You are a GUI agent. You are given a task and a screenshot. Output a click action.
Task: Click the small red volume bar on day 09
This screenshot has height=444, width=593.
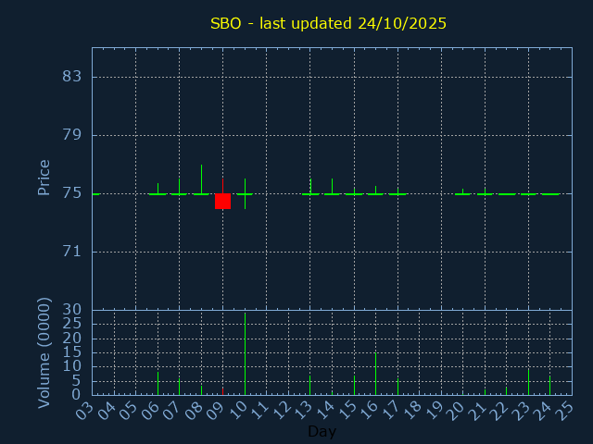[x=222, y=390]
